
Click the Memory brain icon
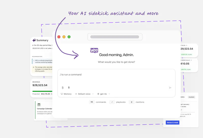coord(62,94)
